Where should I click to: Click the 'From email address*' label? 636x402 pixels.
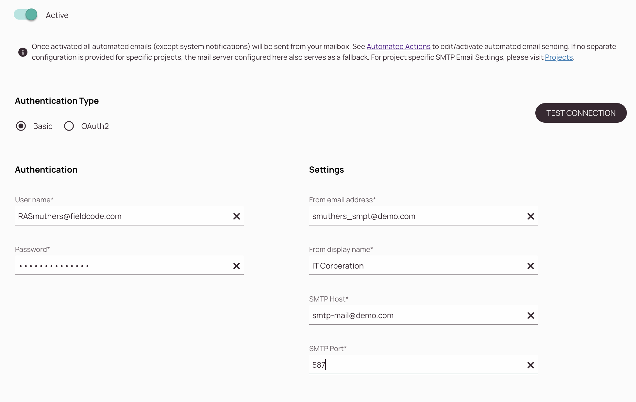click(343, 200)
